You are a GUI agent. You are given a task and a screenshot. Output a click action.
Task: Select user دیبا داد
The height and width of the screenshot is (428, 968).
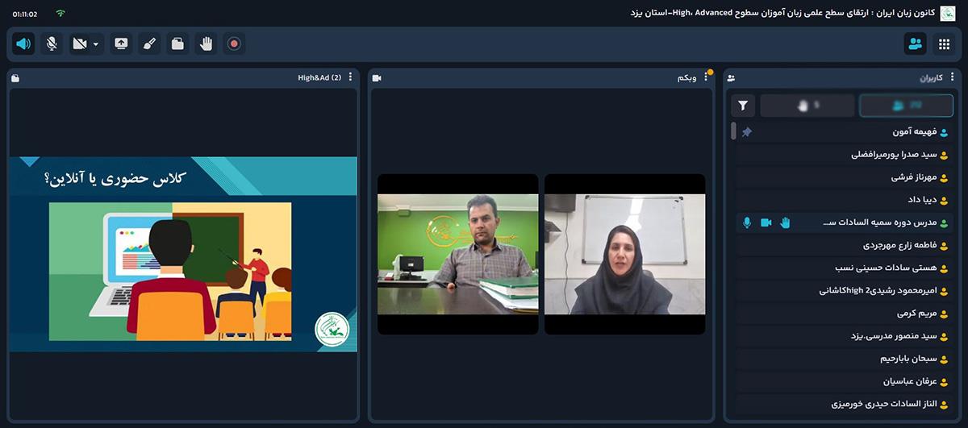[x=845, y=199]
